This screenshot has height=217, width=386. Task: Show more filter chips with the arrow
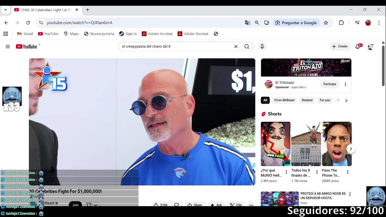tap(346, 100)
